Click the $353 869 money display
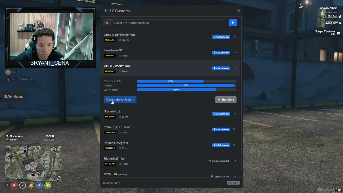 coord(332,23)
